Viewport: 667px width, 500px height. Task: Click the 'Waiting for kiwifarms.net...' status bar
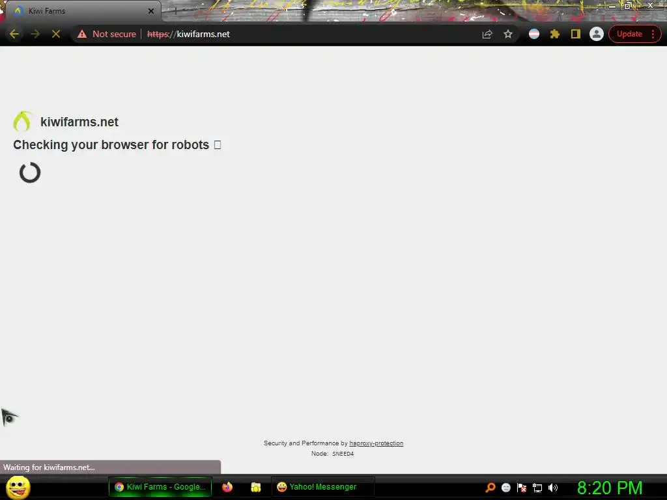(110, 467)
